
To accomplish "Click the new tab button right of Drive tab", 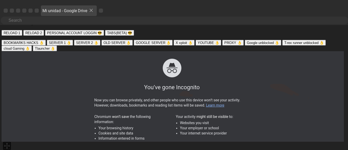I will [x=101, y=11].
